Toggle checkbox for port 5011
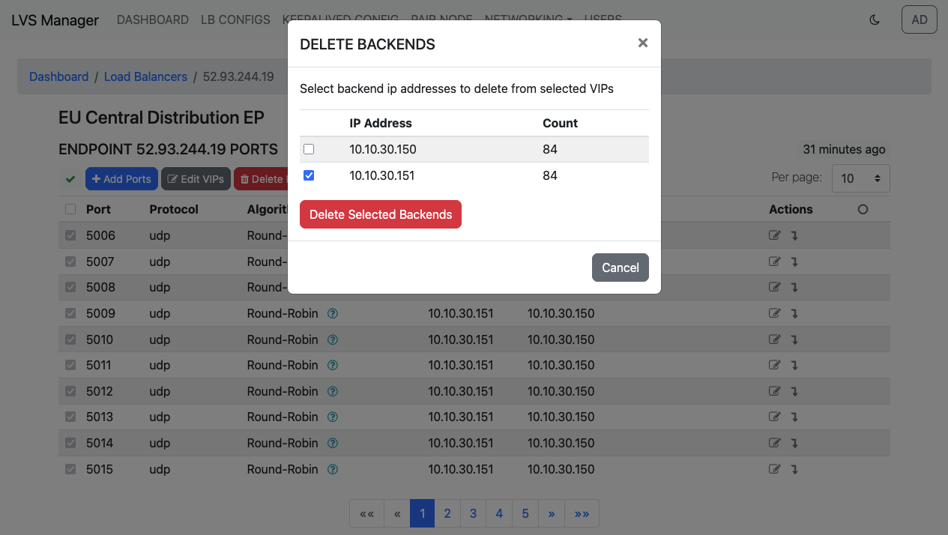Screen dimensions: 948x535 point(70,365)
